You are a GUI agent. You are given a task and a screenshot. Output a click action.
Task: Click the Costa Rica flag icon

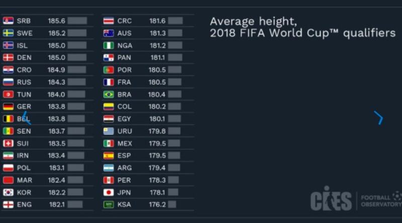pyautogui.click(x=109, y=21)
